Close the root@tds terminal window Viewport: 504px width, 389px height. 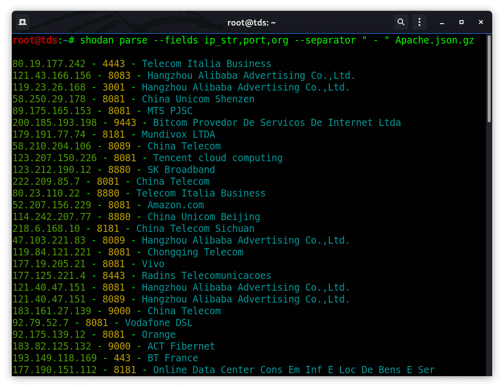click(480, 22)
